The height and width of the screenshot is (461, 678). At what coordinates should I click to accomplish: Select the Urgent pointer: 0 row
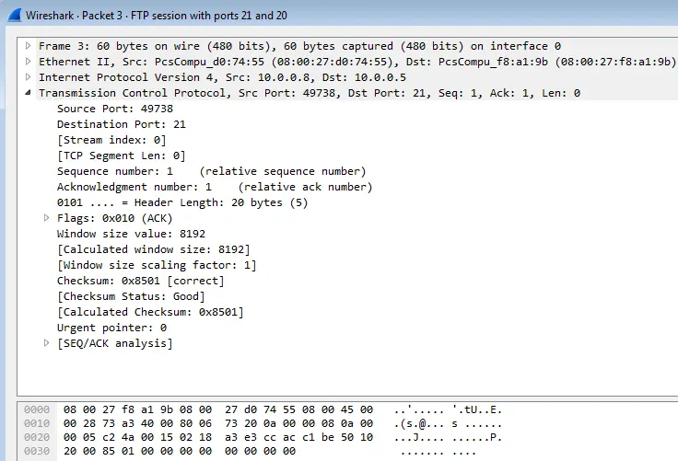point(111,328)
